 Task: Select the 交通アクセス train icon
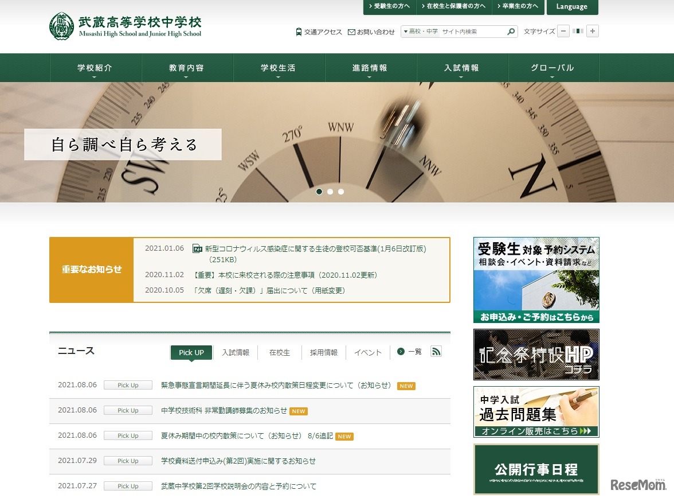(298, 32)
